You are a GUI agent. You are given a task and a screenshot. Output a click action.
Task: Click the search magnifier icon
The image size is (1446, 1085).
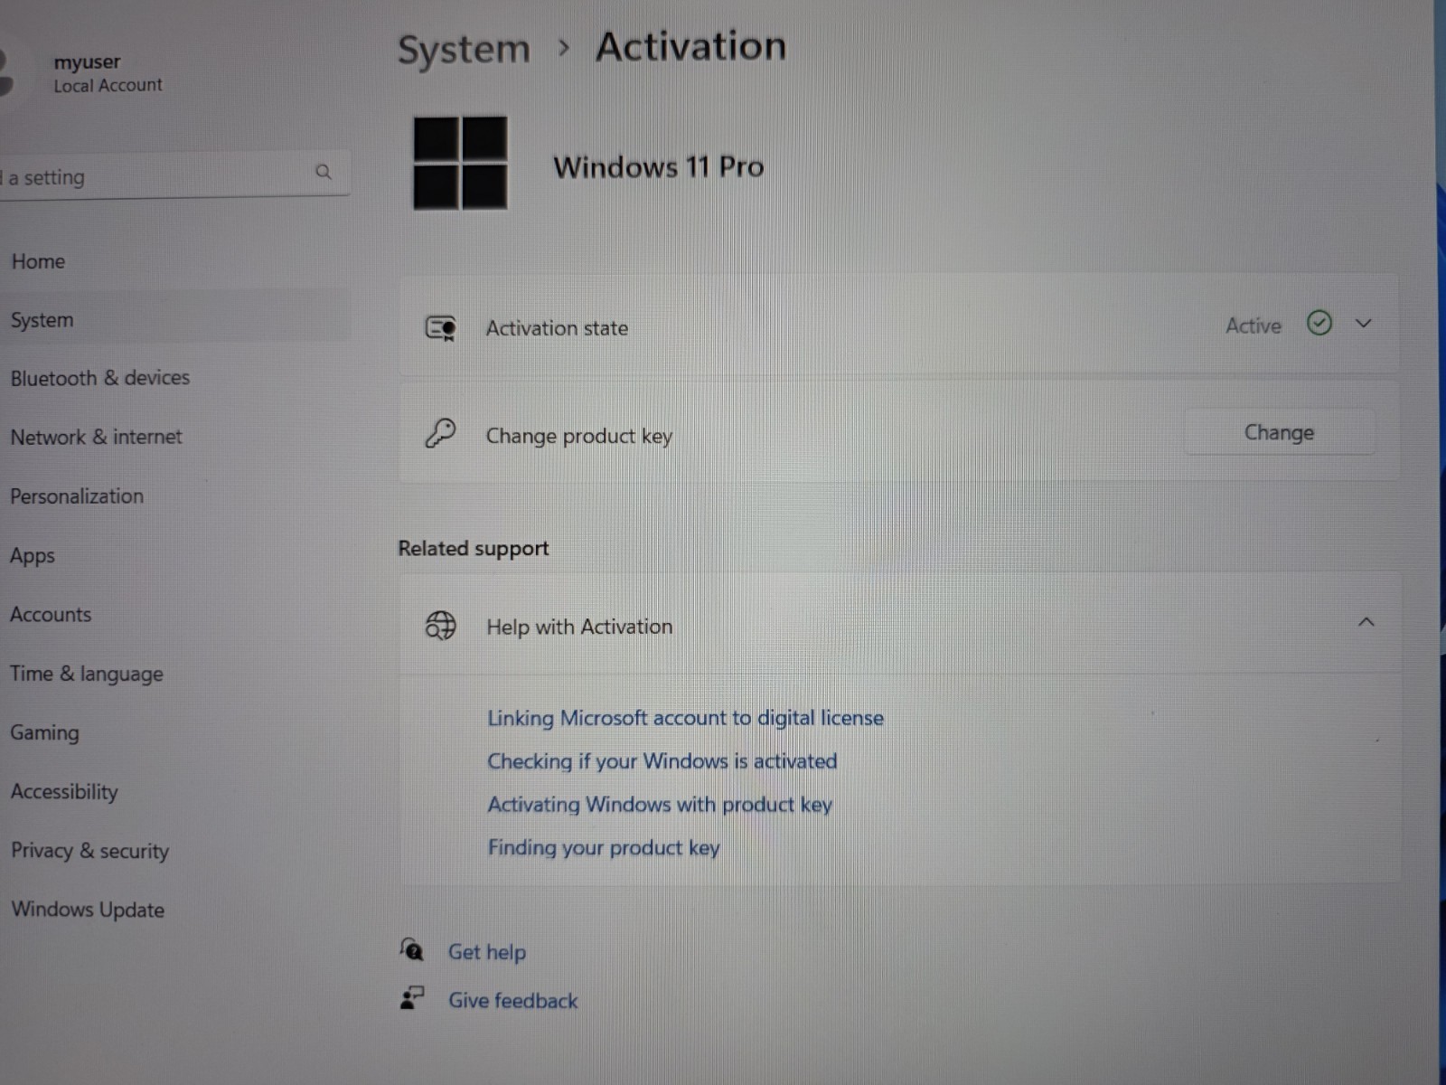pyautogui.click(x=324, y=172)
